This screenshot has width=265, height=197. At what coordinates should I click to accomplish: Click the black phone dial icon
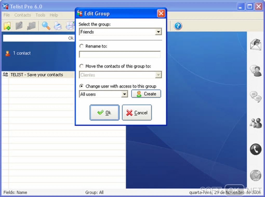click(256, 149)
